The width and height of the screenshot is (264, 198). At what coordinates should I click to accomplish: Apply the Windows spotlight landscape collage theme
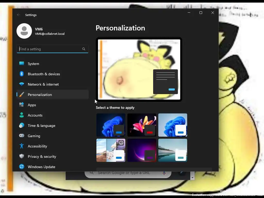[111, 150]
